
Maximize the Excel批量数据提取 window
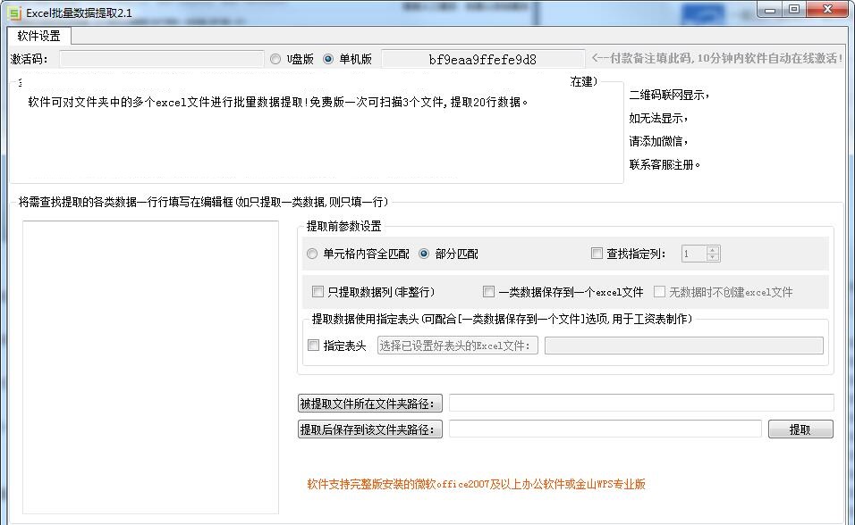point(794,9)
